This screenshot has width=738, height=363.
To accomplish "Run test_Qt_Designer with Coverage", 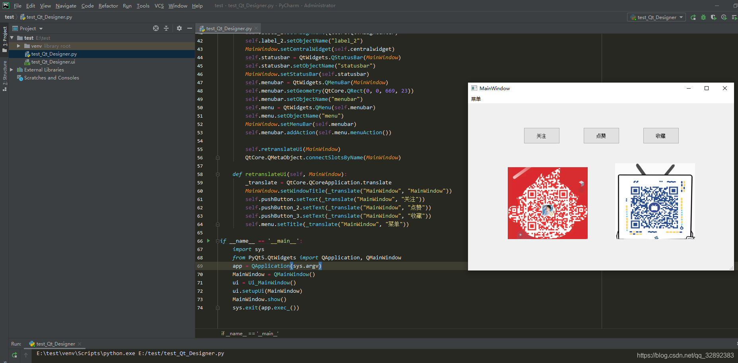I will click(713, 17).
